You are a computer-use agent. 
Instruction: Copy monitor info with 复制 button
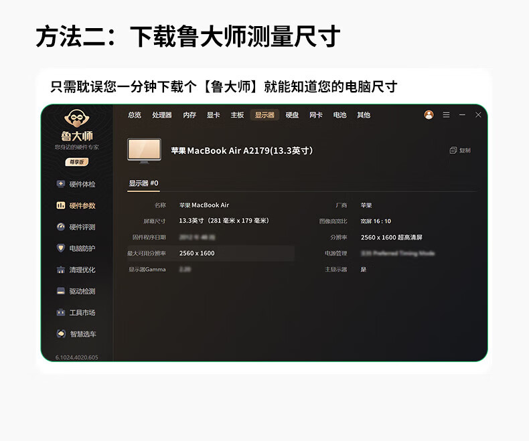click(460, 151)
